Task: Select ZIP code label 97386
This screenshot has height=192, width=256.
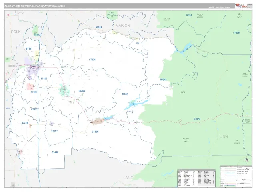Action: 95,132
